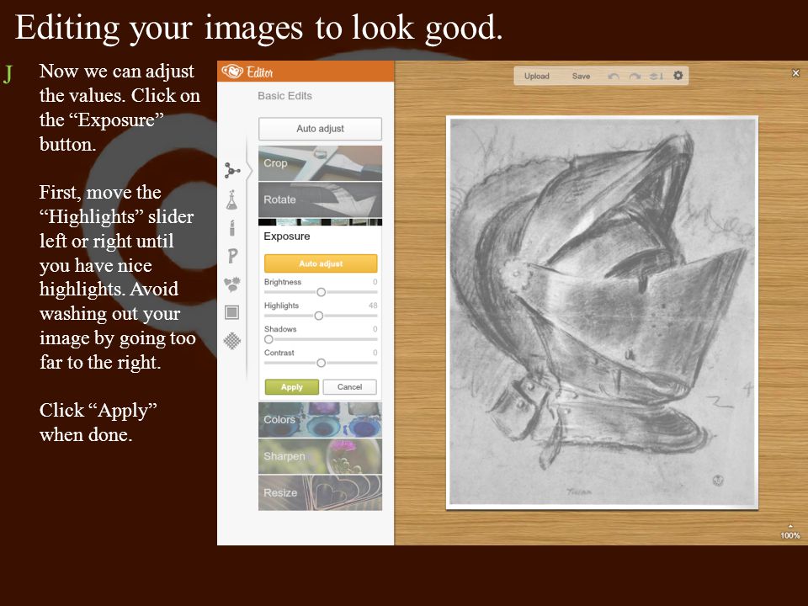Click the PicMonkey Editor logo
This screenshot has width=808, height=606.
247,72
